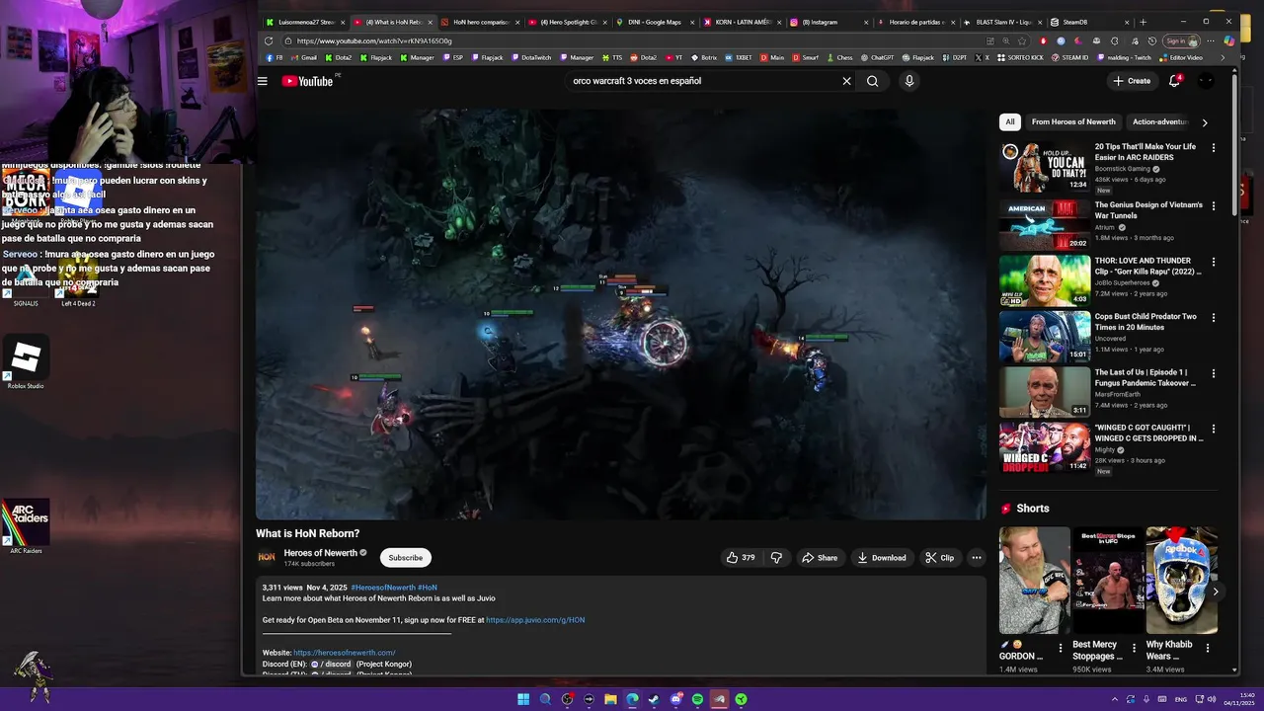Go to the YouTube home logo
The height and width of the screenshot is (711, 1264).
(307, 81)
